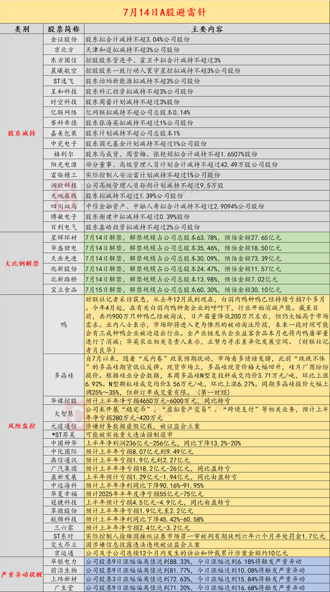Screen dimensions: 330x592
Task: Select the 京北方 stock name cell
Action: tap(64, 49)
